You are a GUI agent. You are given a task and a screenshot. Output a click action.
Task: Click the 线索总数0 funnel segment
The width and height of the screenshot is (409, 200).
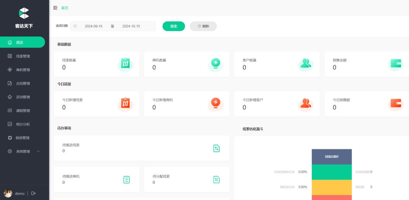[332, 156]
